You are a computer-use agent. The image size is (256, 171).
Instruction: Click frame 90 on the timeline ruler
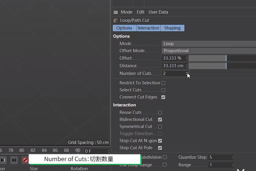(78, 150)
